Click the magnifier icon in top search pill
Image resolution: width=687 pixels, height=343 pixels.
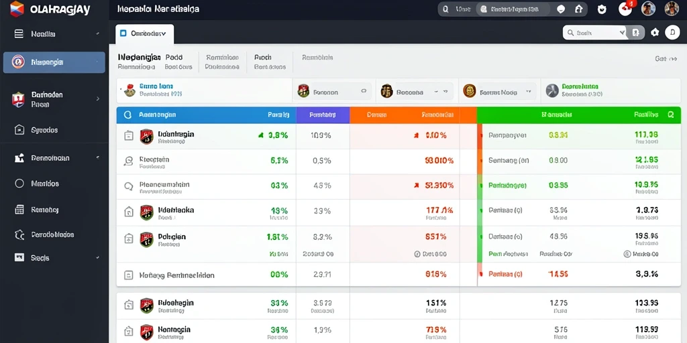445,9
